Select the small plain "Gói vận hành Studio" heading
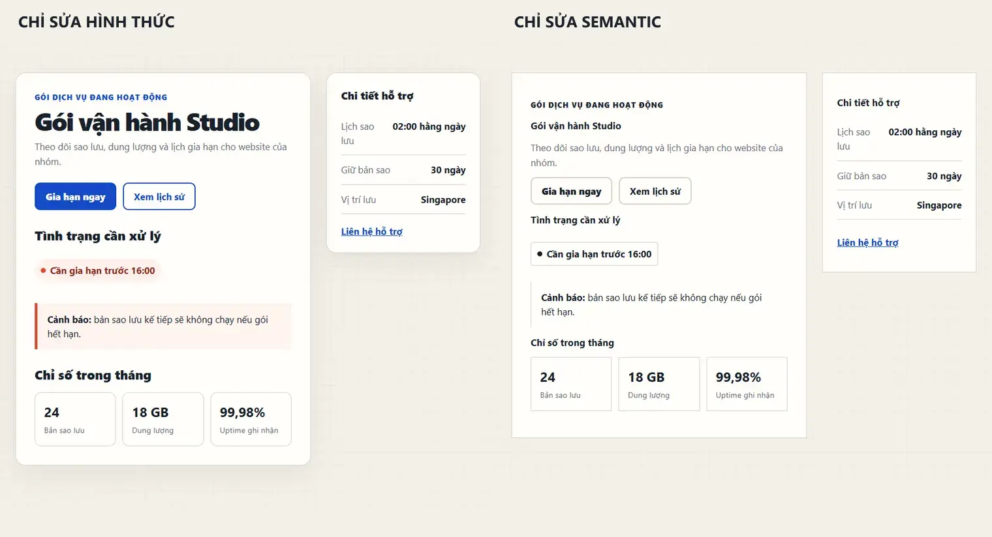Viewport: 992px width, 537px height. (576, 126)
